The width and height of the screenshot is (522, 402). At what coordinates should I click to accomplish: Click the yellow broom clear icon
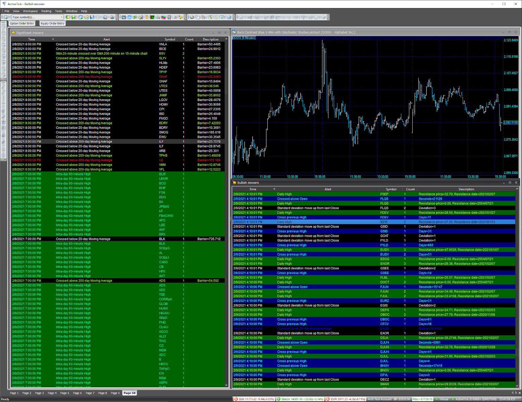click(x=180, y=17)
